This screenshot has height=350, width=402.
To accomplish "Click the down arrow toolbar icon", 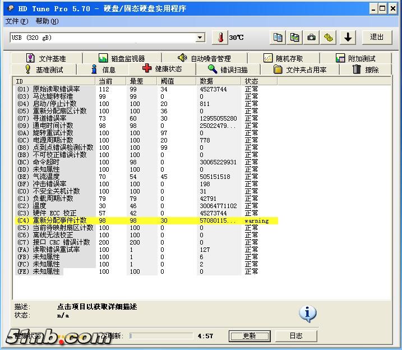I will coord(348,38).
